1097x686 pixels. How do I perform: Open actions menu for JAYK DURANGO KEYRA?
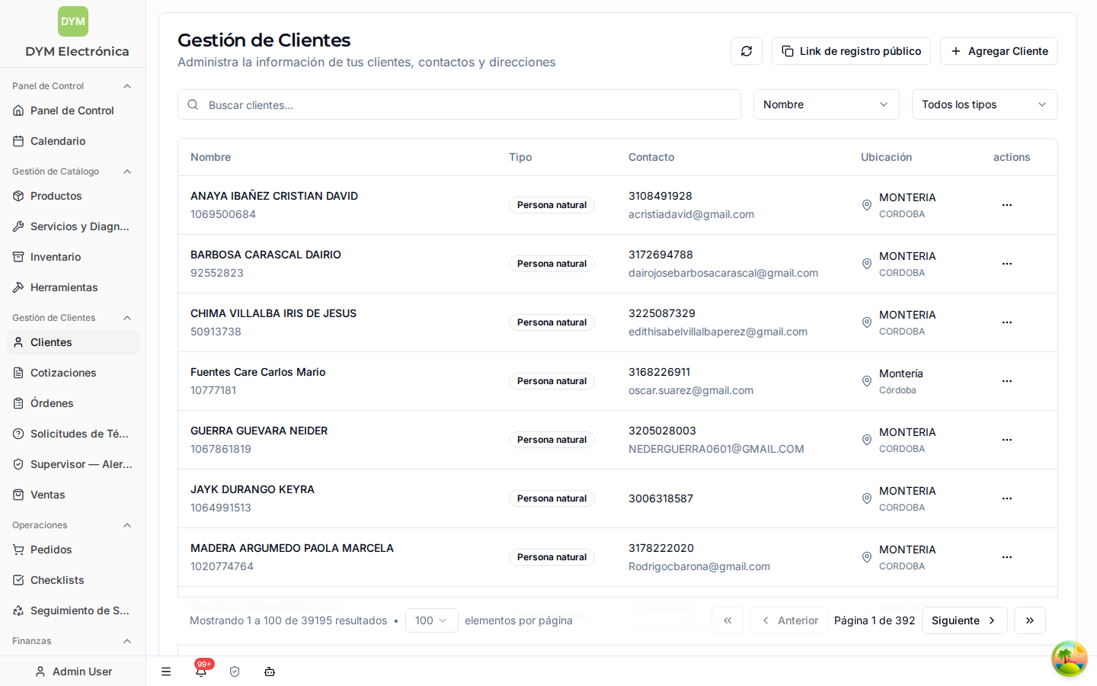(1007, 498)
